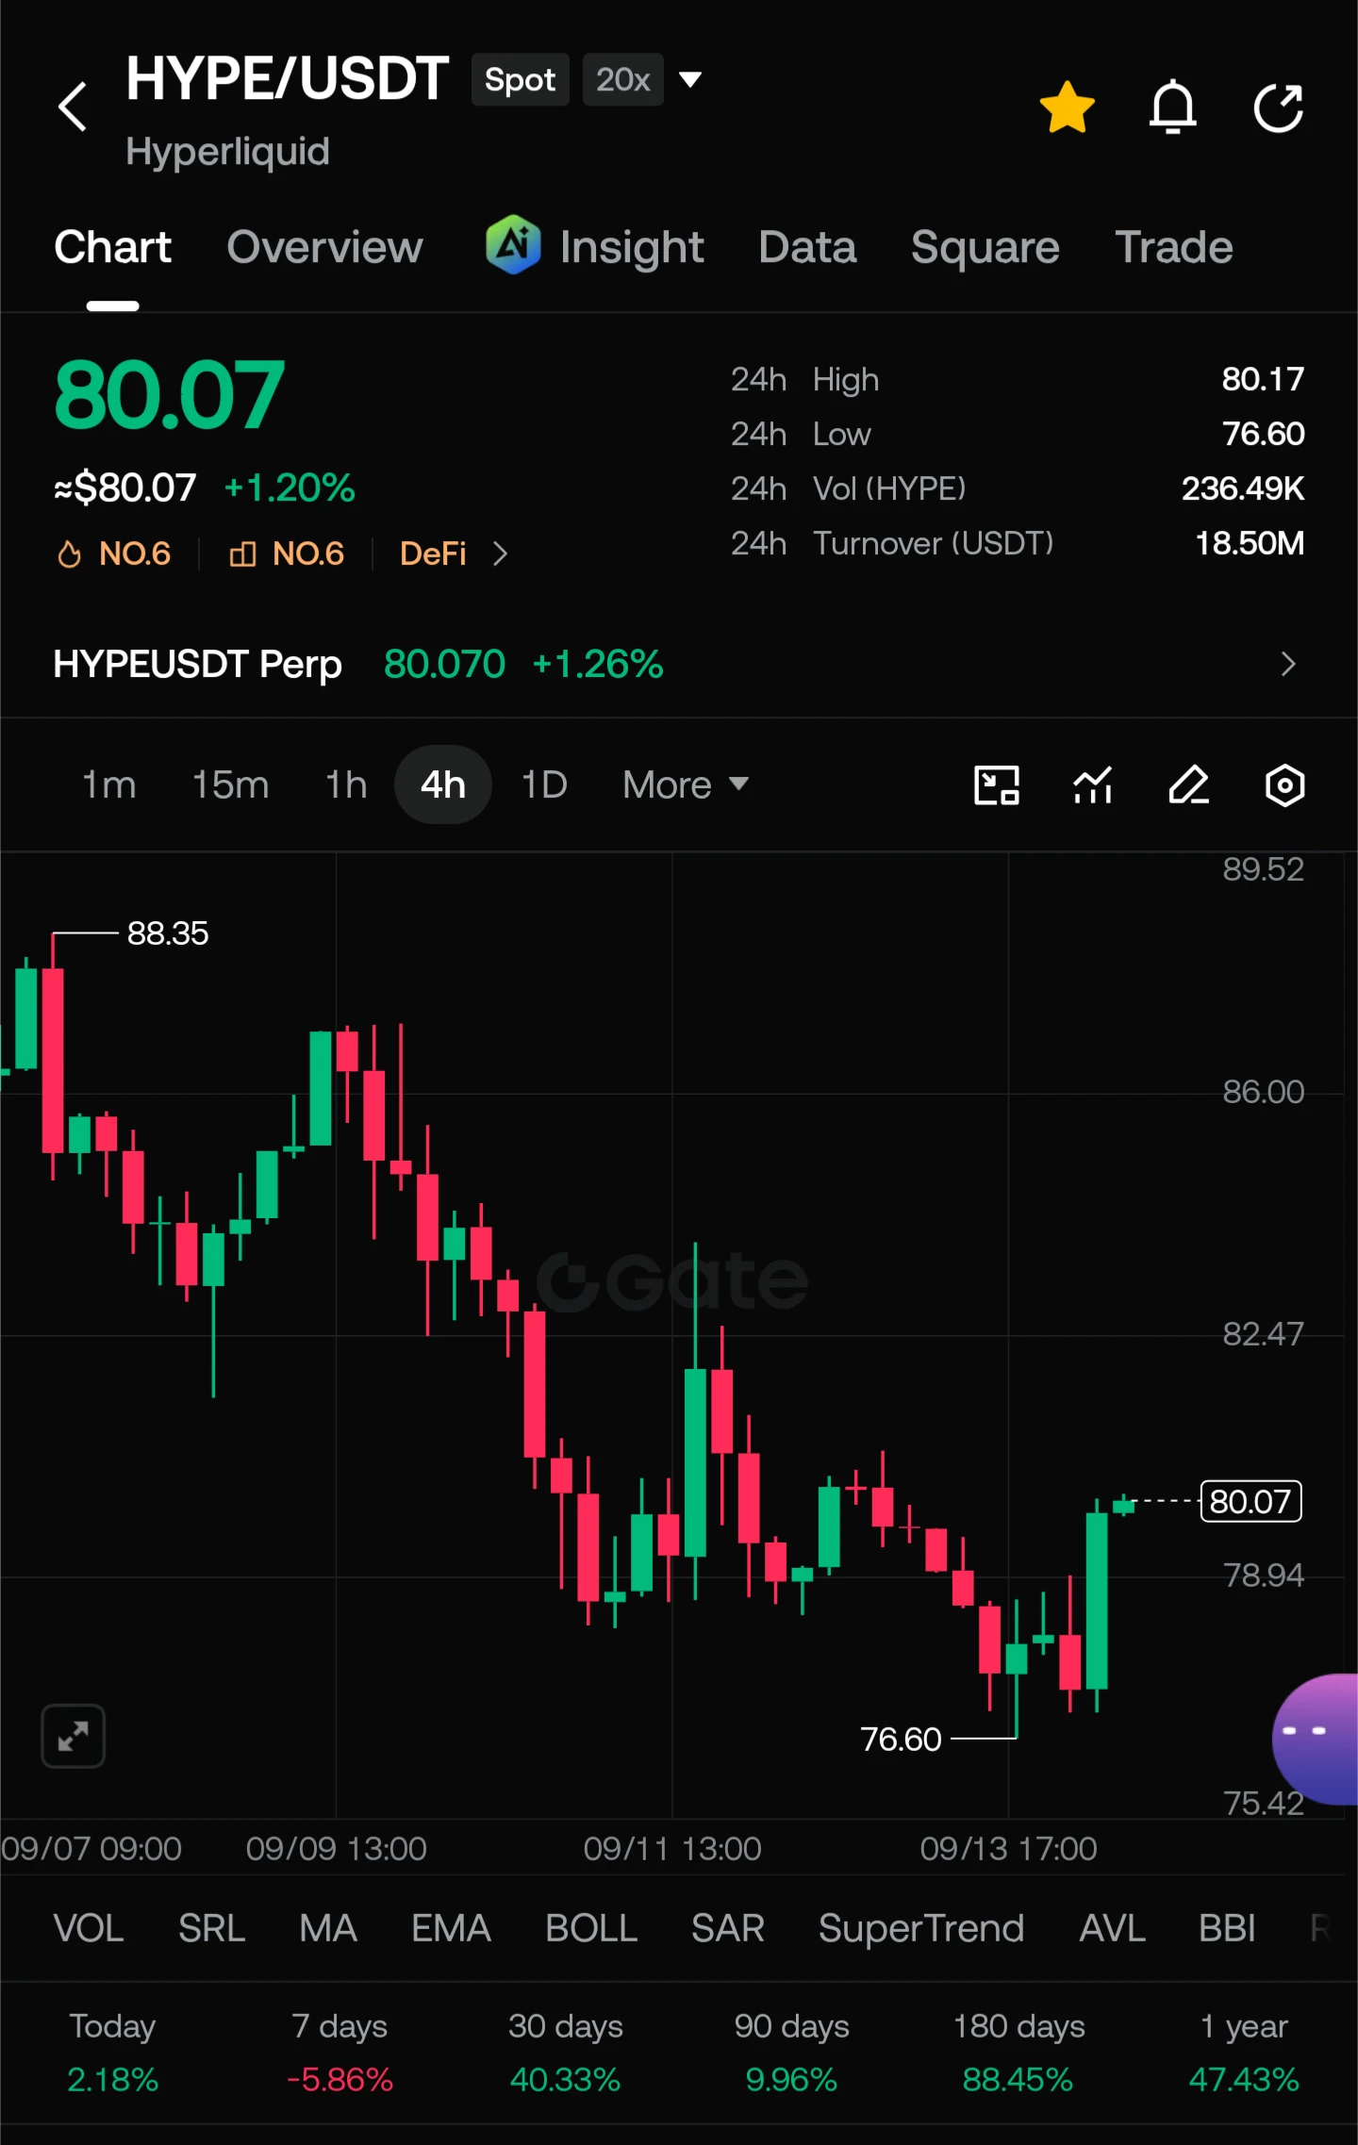Image resolution: width=1358 pixels, height=2145 pixels.
Task: Tap the NO.6 market cap rank label
Action: pos(308,553)
